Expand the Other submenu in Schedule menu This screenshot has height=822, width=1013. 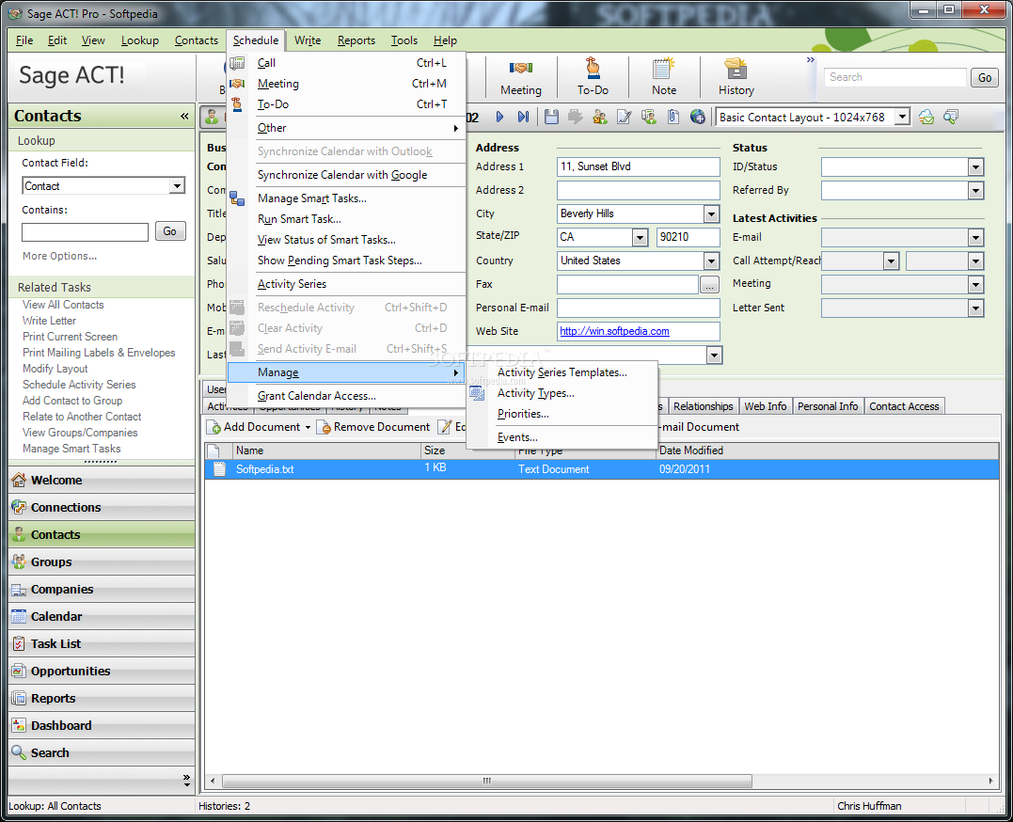pyautogui.click(x=347, y=128)
